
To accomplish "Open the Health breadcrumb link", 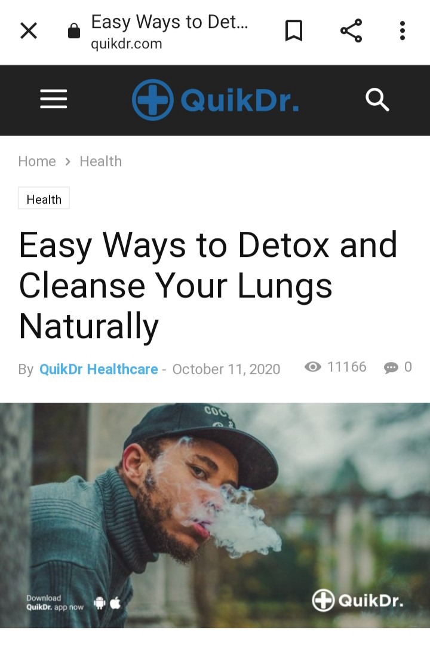I will (101, 161).
